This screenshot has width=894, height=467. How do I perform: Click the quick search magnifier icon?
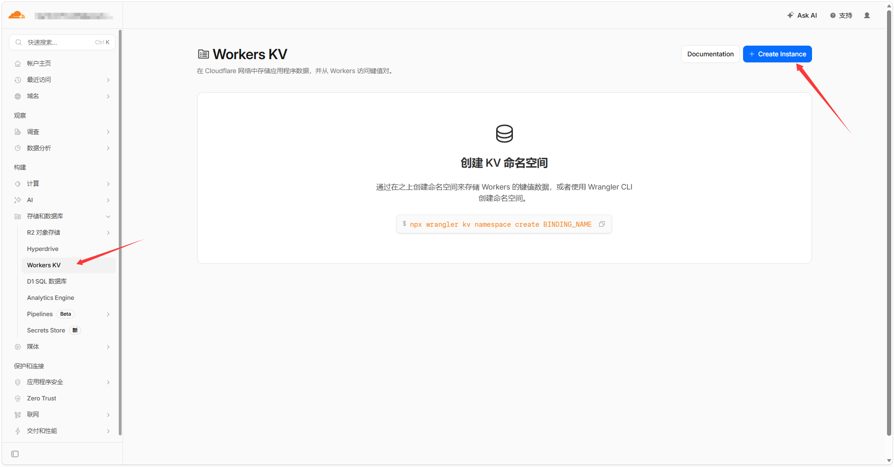coord(19,42)
